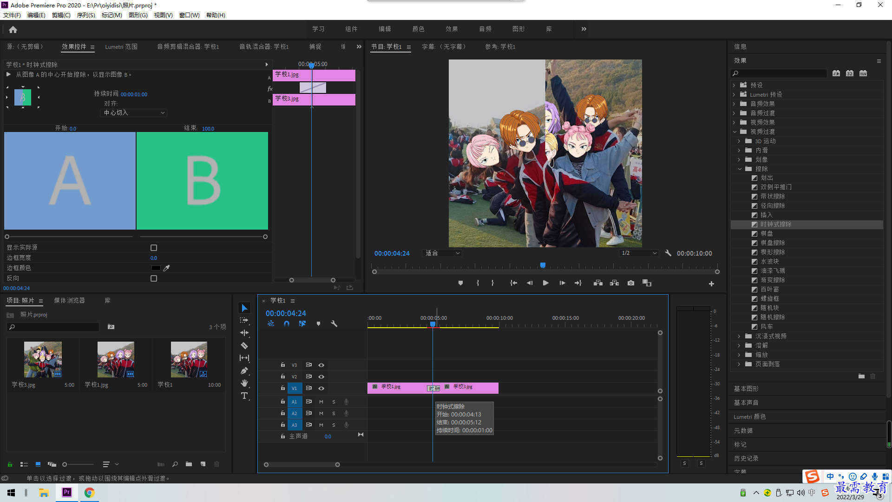The image size is (892, 502).
Task: Select the Razor tool
Action: pos(244,346)
